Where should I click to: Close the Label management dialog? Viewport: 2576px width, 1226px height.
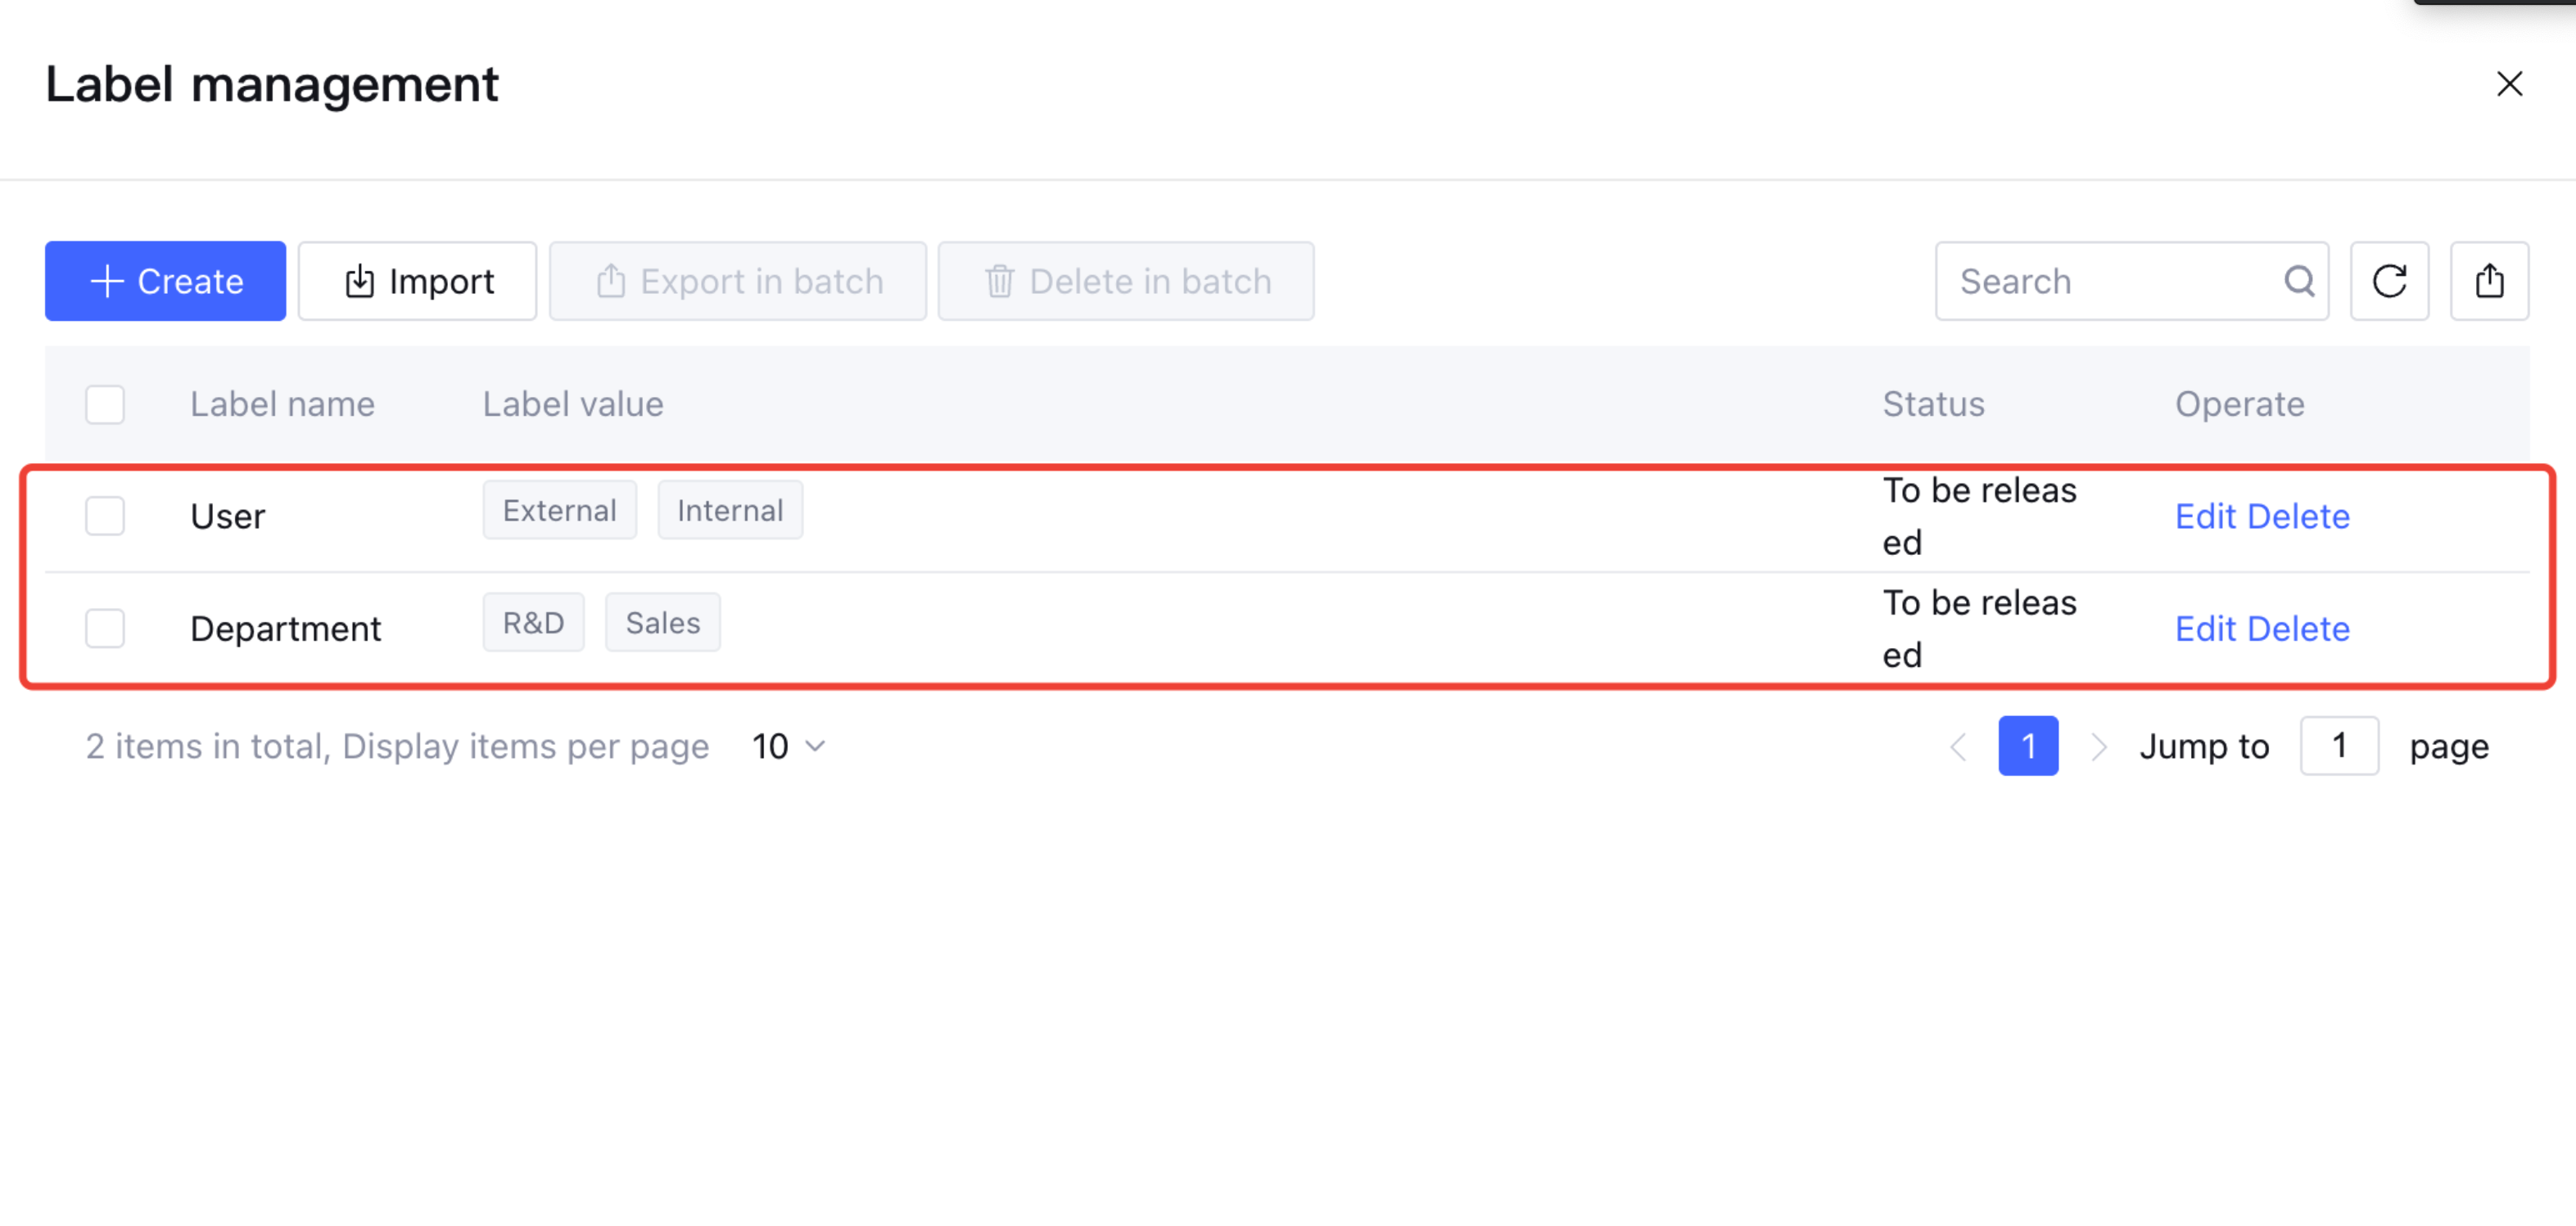(x=2509, y=84)
